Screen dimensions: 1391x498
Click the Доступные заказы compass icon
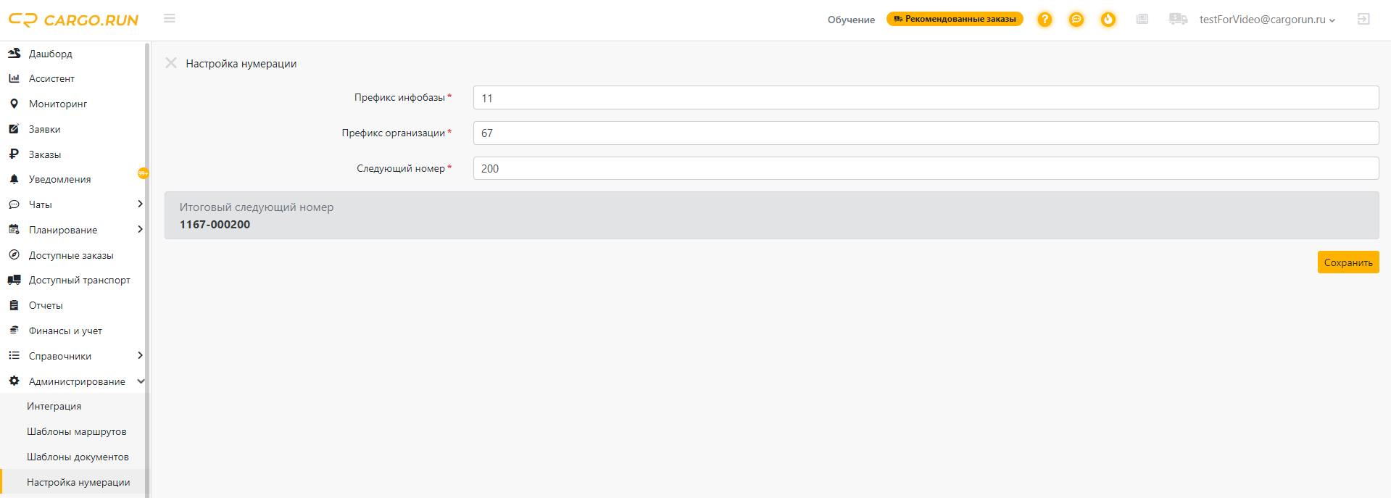14,254
